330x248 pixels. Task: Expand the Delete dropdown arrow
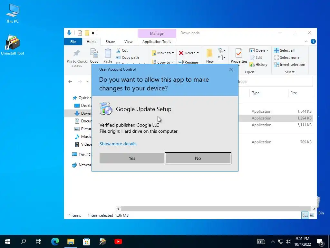pyautogui.click(x=198, y=53)
